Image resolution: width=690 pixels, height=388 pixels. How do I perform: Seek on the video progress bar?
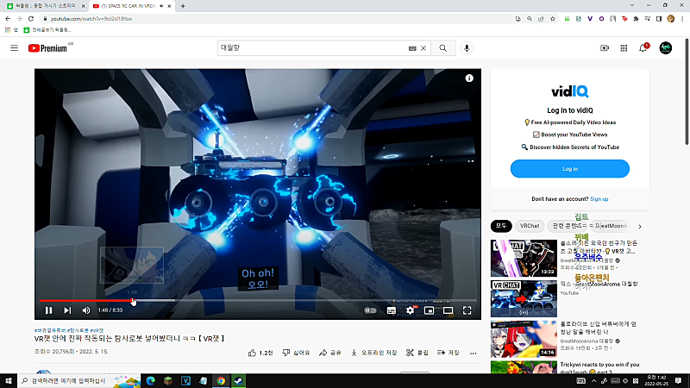pos(258,300)
